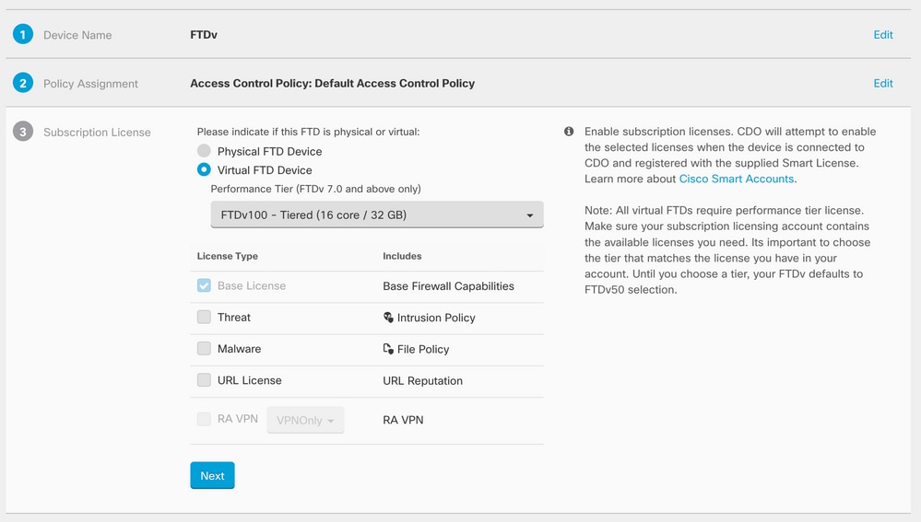Viewport: 921px width, 522px height.
Task: Enable the Threat license checkbox
Action: (204, 318)
